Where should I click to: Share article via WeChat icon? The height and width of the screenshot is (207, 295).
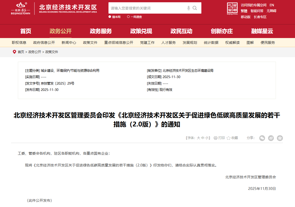click(262, 138)
